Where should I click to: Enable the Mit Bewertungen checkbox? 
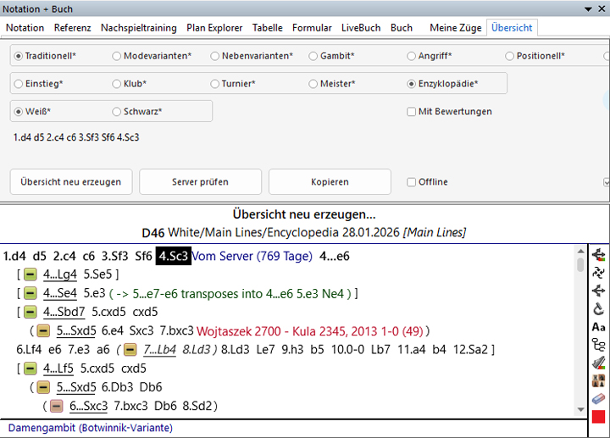pos(412,112)
